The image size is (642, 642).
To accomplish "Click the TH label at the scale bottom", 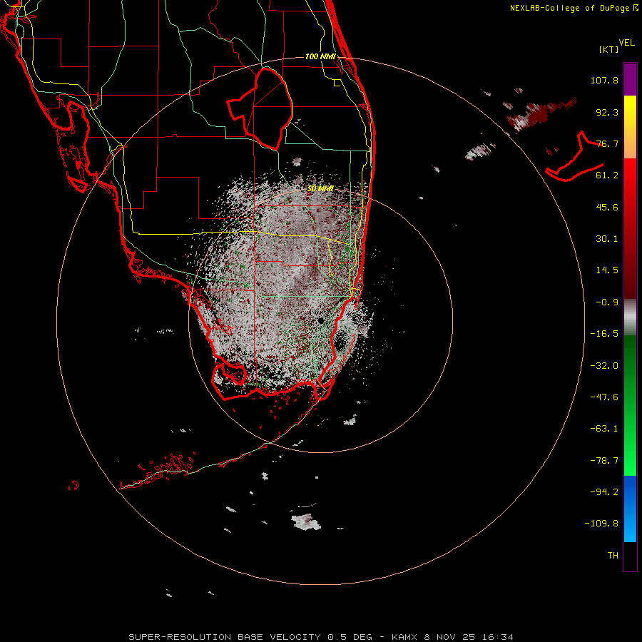I will (613, 556).
